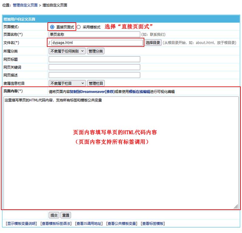Viewport: 242px width, 233px height.
Task: Open the 模板在线编辑 link
Action: click(139, 92)
